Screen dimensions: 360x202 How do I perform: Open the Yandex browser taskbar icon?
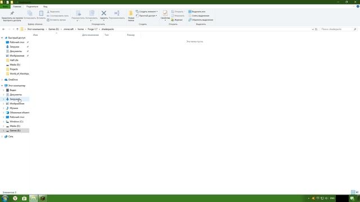pos(15,198)
